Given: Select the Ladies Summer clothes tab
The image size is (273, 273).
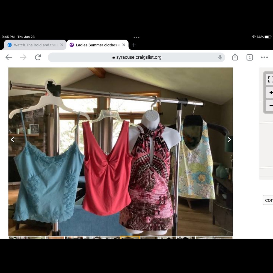Looking at the screenshot, I should (97, 45).
